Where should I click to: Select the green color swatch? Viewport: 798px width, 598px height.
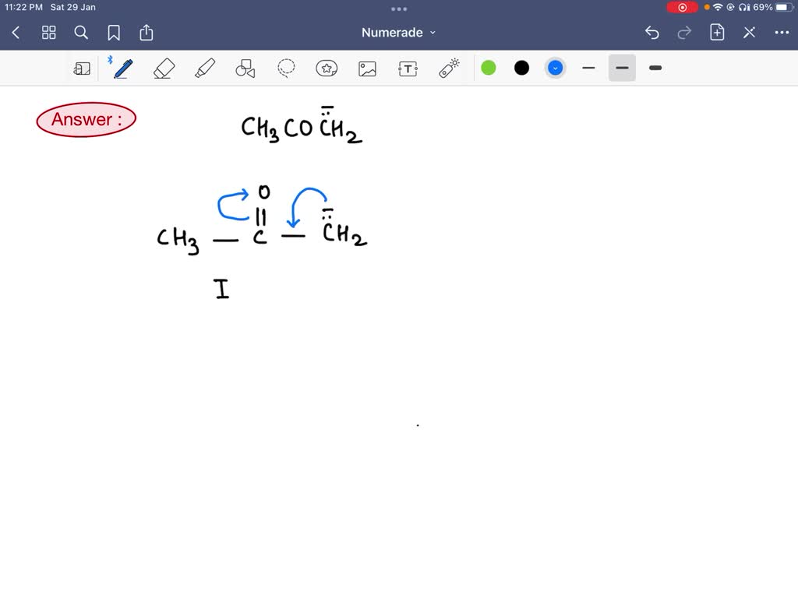[488, 68]
